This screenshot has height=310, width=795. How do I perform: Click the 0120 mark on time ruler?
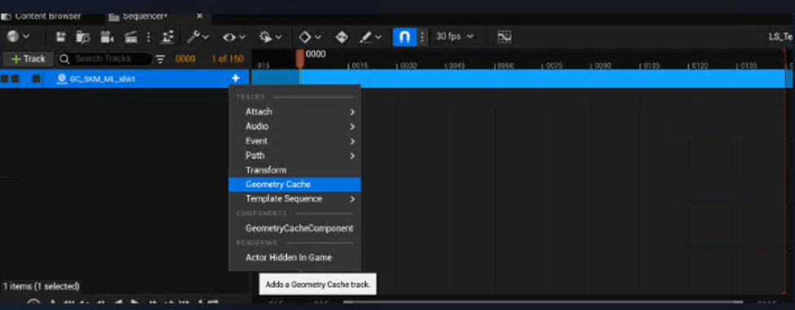(700, 66)
